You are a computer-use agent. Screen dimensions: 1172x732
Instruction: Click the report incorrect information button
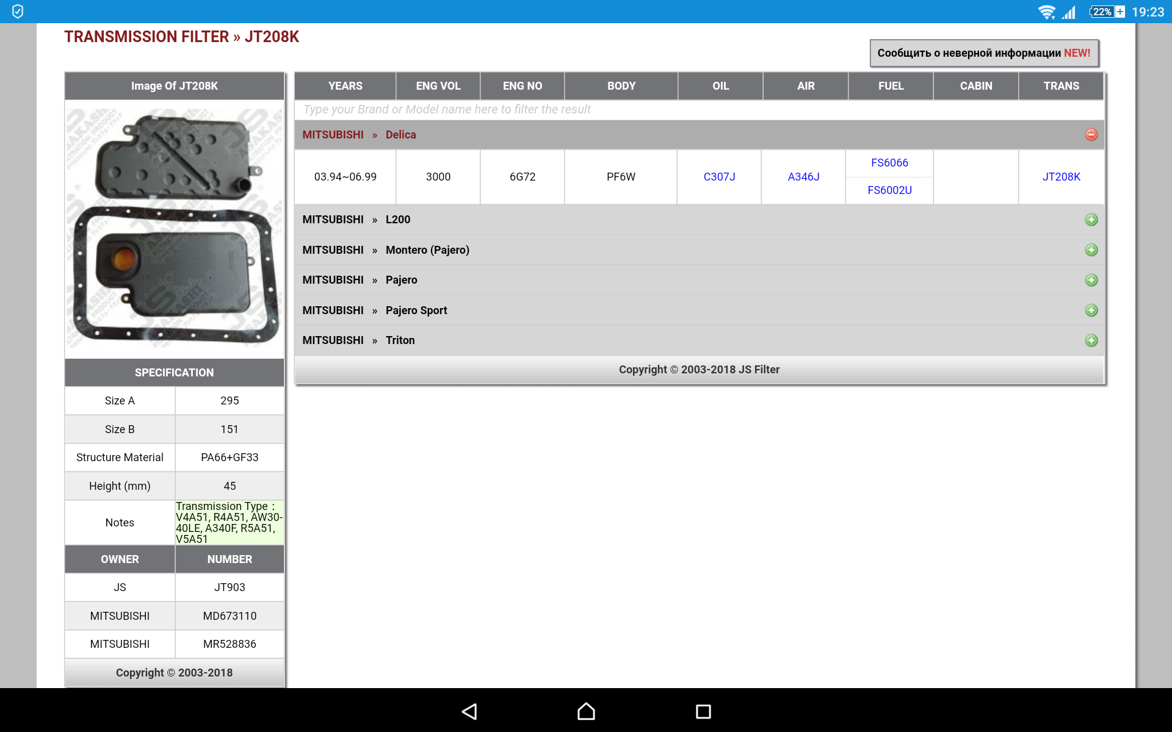coord(983,53)
